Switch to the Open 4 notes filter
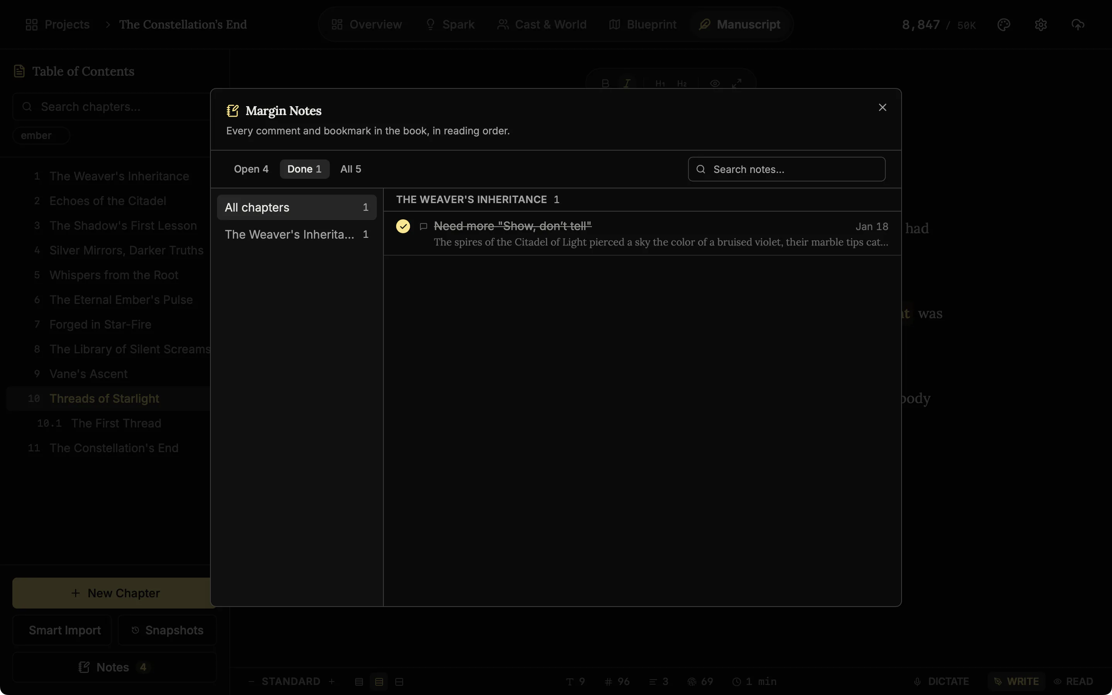The width and height of the screenshot is (1112, 695). [x=251, y=169]
